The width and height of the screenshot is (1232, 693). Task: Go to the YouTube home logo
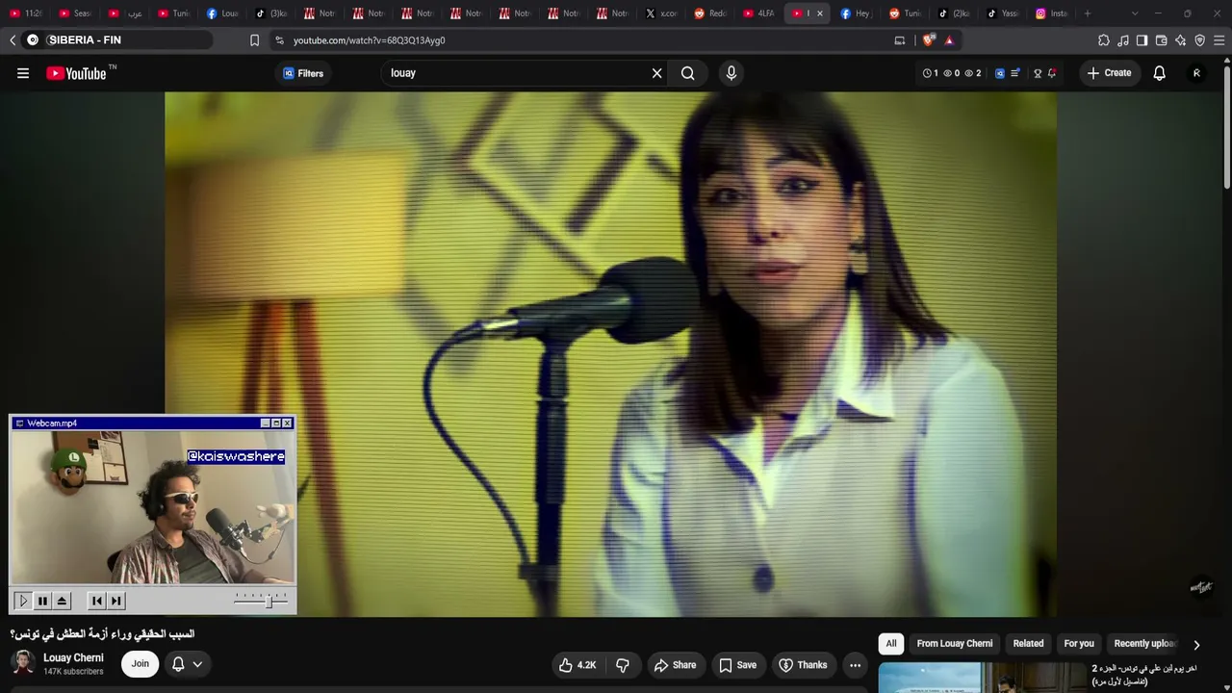77,73
